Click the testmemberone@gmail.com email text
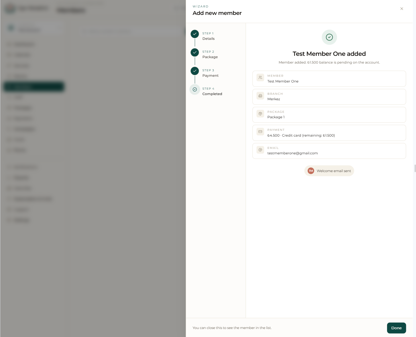Screen dimensions: 416x337 click(x=293, y=153)
